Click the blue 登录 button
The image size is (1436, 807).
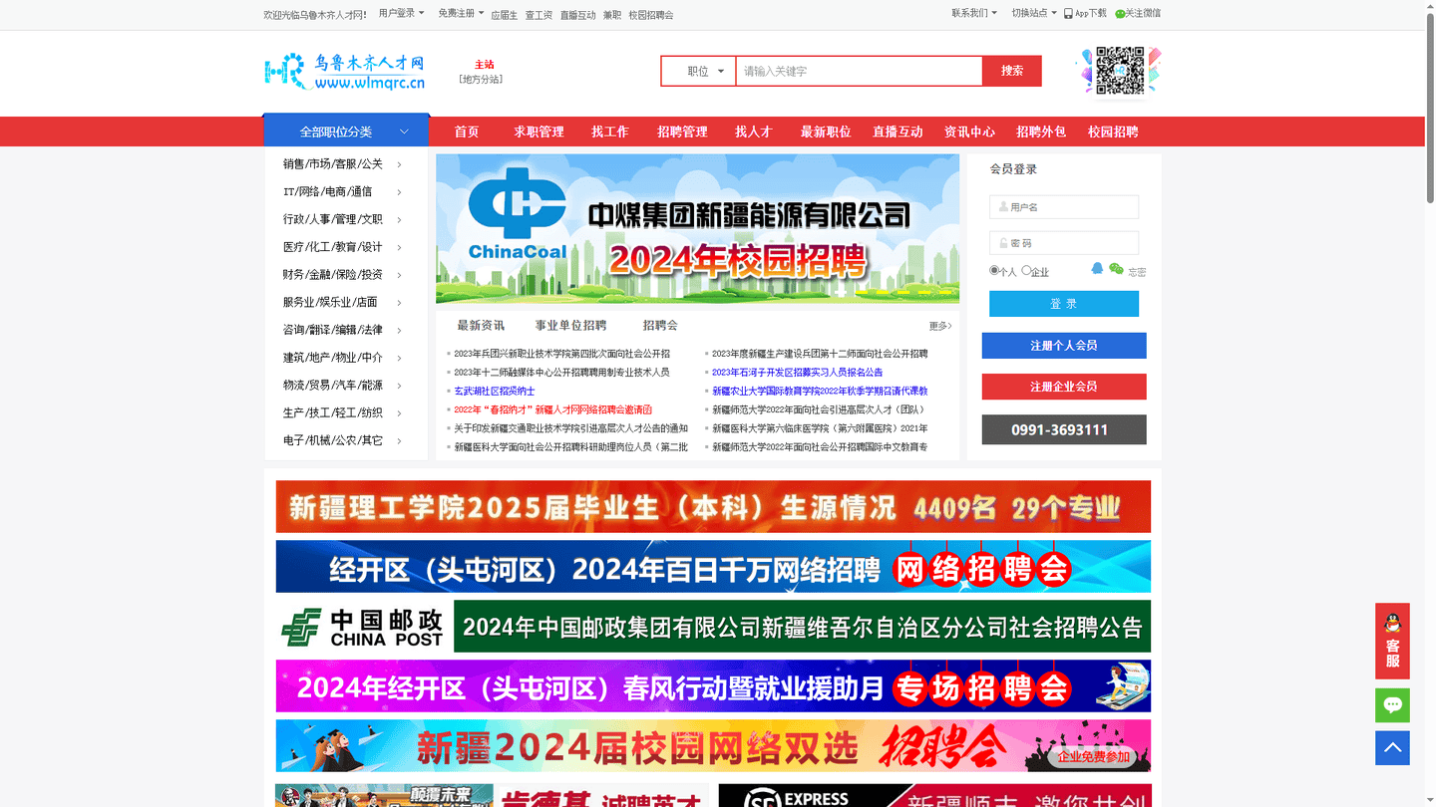tap(1064, 304)
